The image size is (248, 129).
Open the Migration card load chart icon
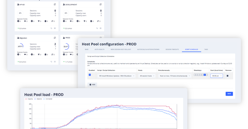pyautogui.click(x=51, y=62)
